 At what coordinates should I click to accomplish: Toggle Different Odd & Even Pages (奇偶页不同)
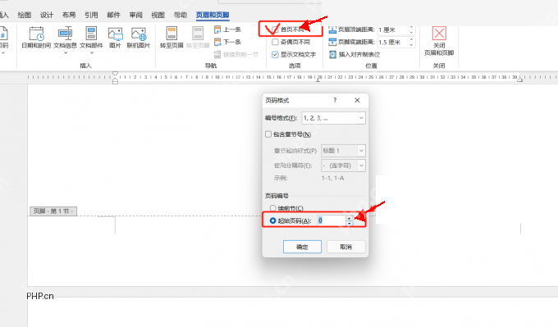[275, 42]
